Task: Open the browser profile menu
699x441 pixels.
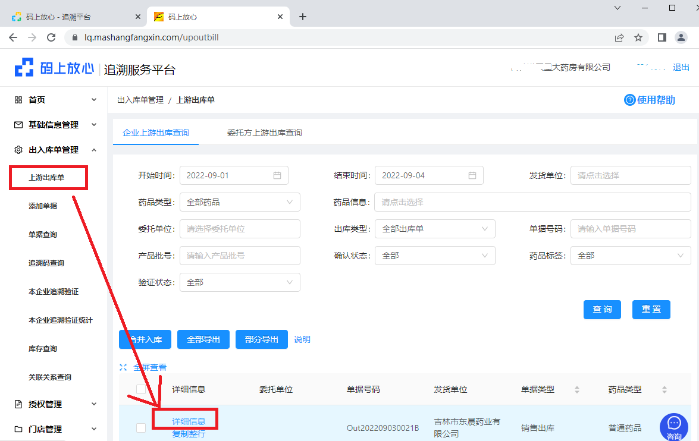Action: click(681, 37)
